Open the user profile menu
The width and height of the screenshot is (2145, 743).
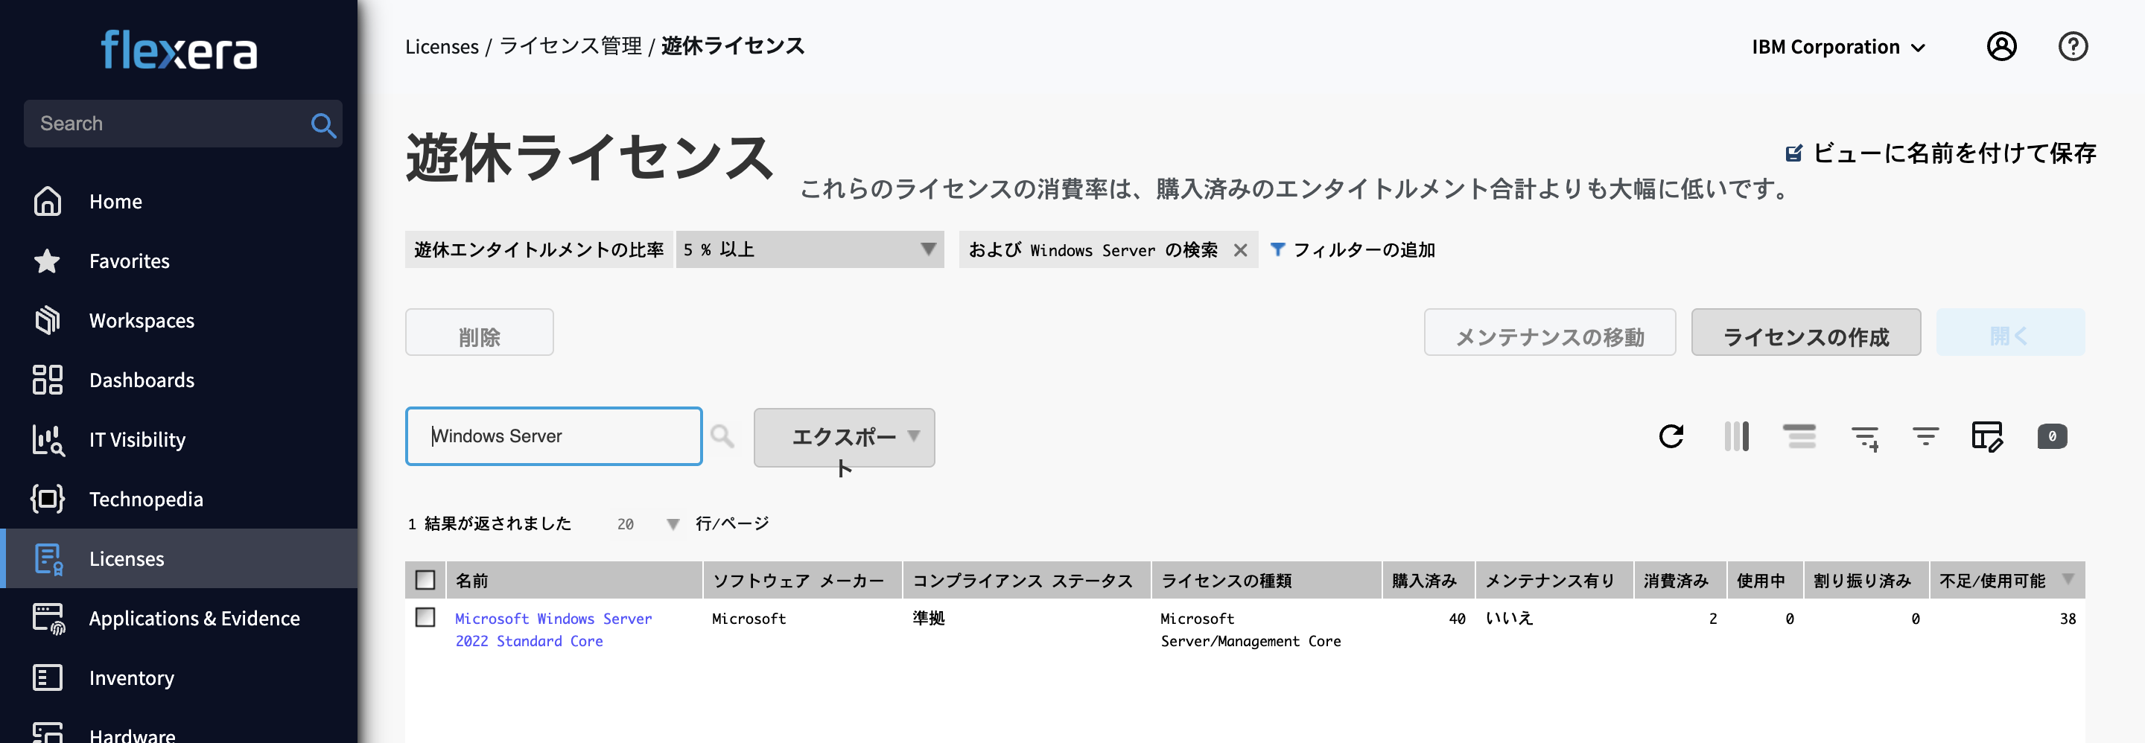pos(2002,47)
